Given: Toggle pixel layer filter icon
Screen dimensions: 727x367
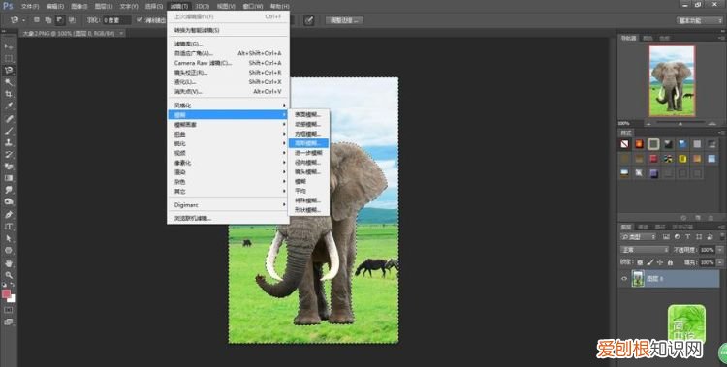Looking at the screenshot, I should tap(666, 237).
